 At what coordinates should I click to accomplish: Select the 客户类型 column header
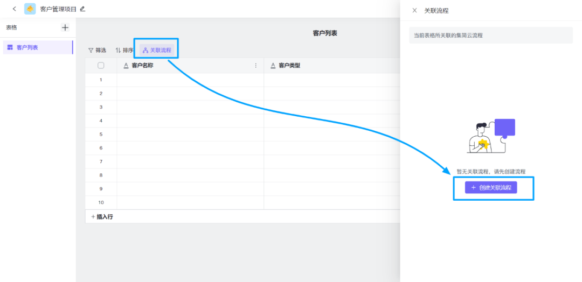pyautogui.click(x=332, y=66)
